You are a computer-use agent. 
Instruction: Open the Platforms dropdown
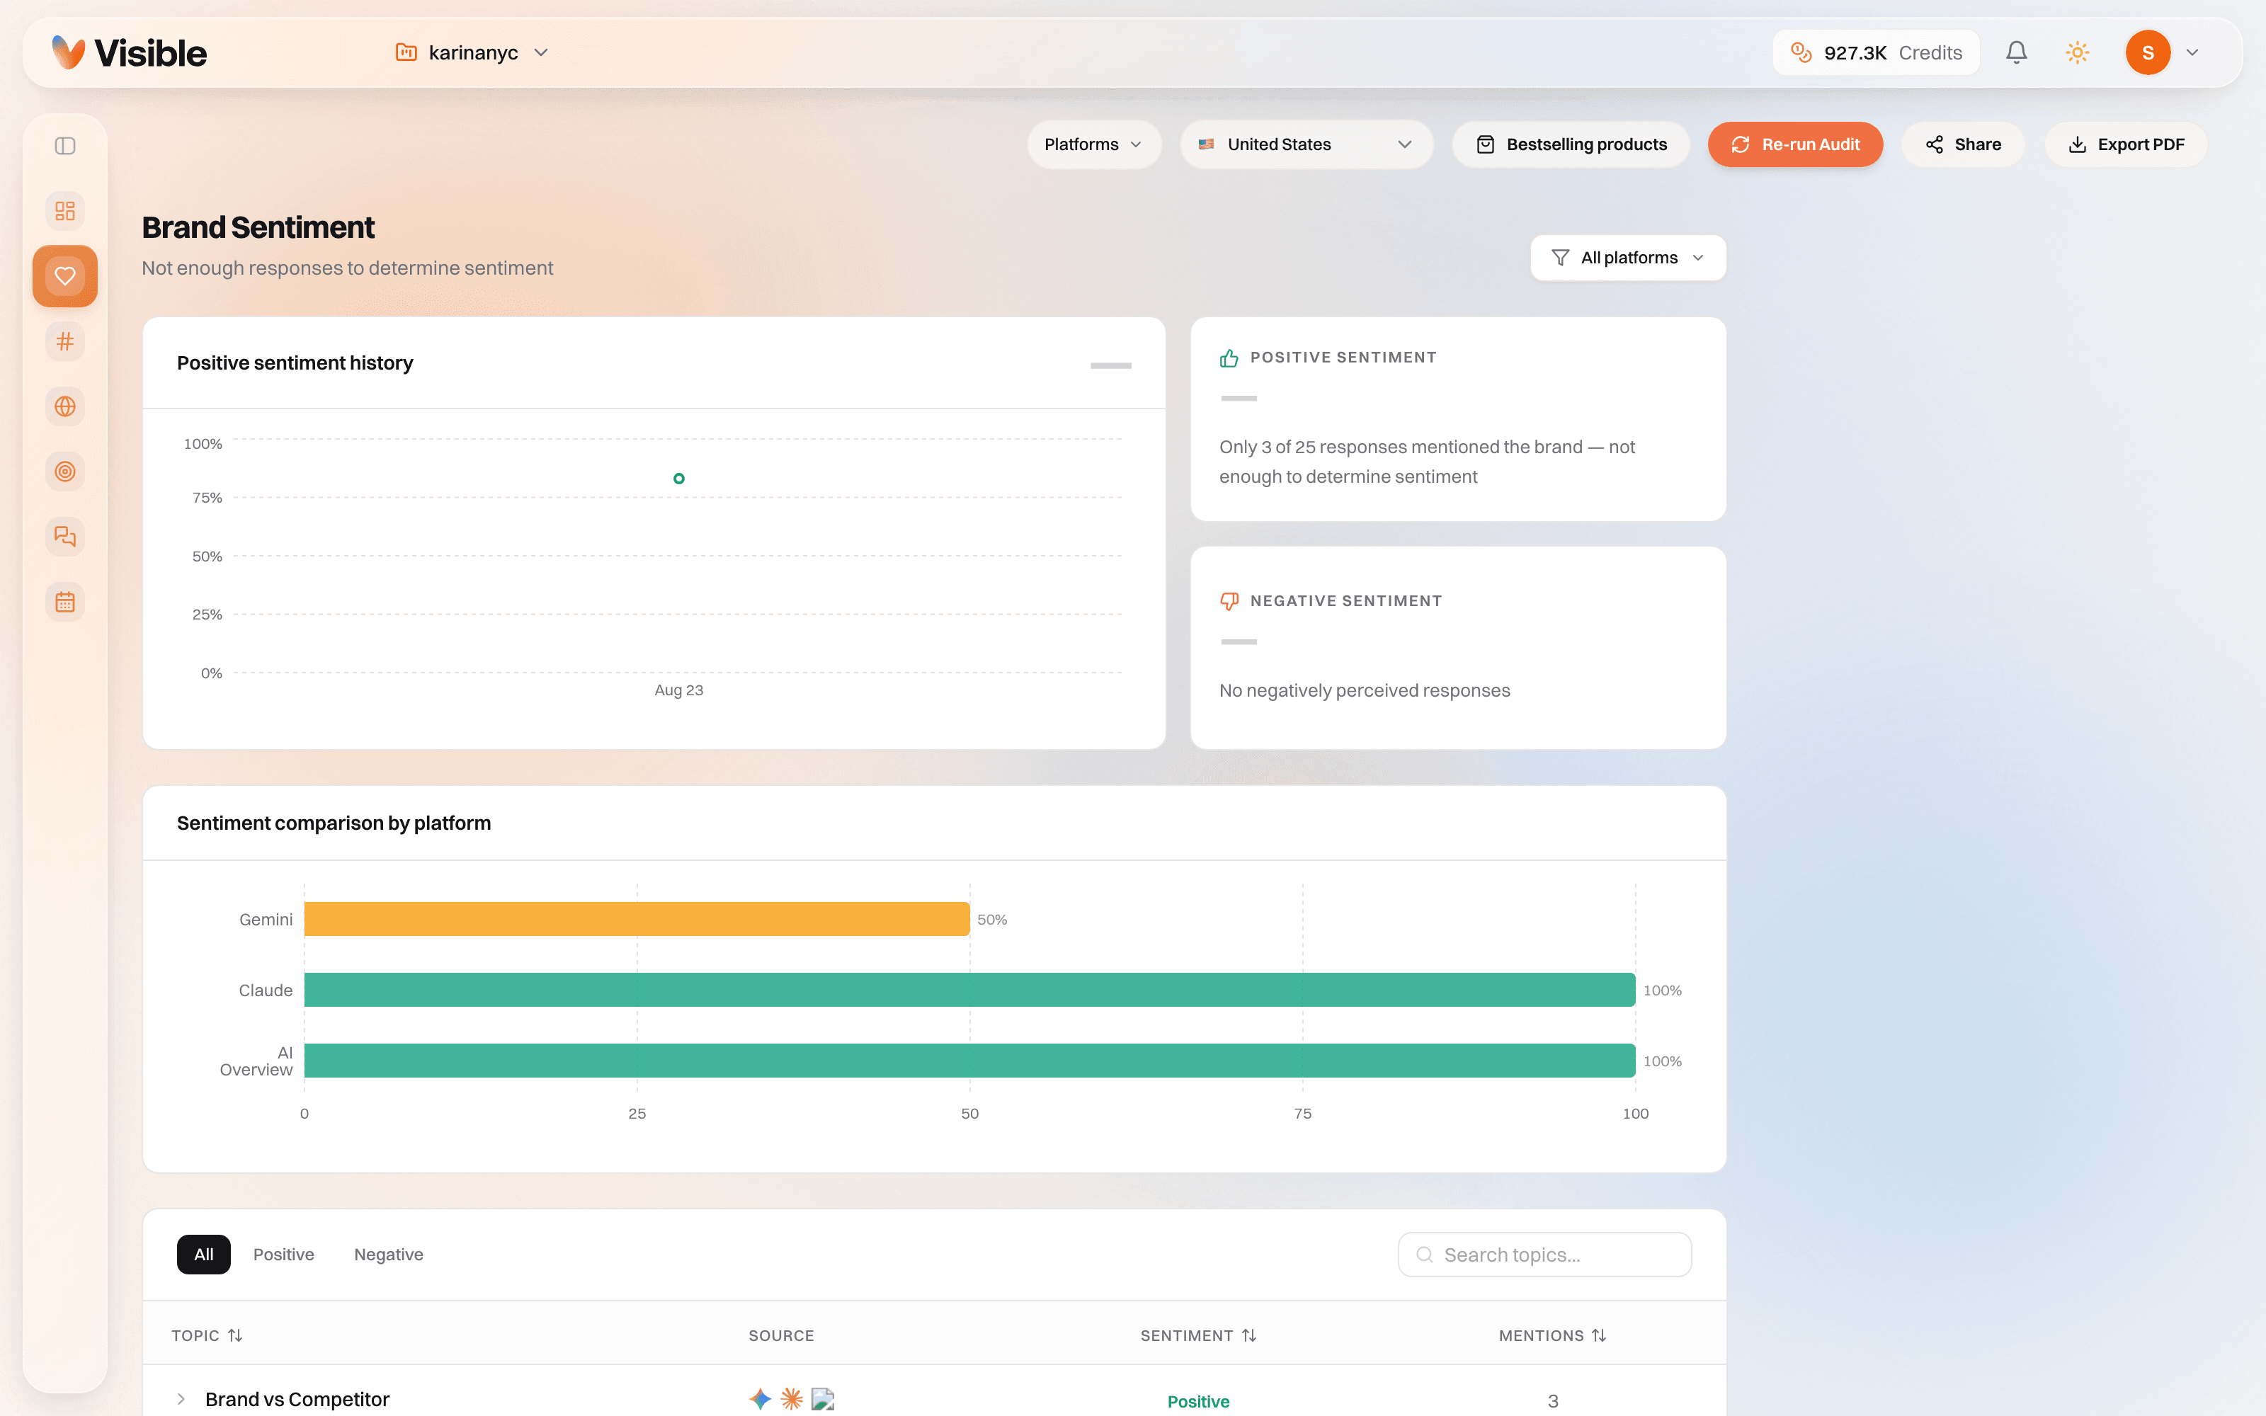coord(1093,144)
